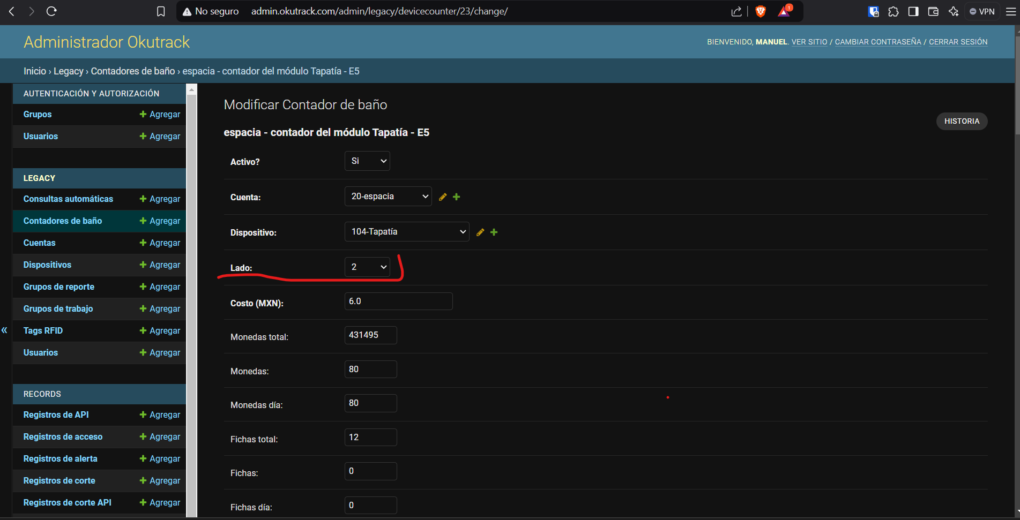Click the CERRAR SESIÓN link
This screenshot has height=520, width=1020.
point(958,42)
